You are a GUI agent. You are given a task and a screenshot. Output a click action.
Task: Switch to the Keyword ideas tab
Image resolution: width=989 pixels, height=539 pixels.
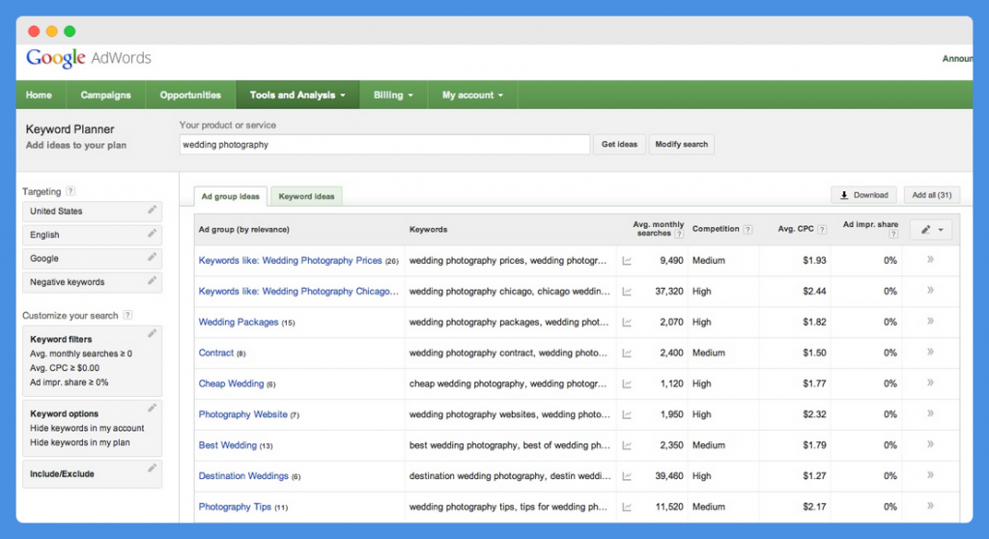point(306,196)
